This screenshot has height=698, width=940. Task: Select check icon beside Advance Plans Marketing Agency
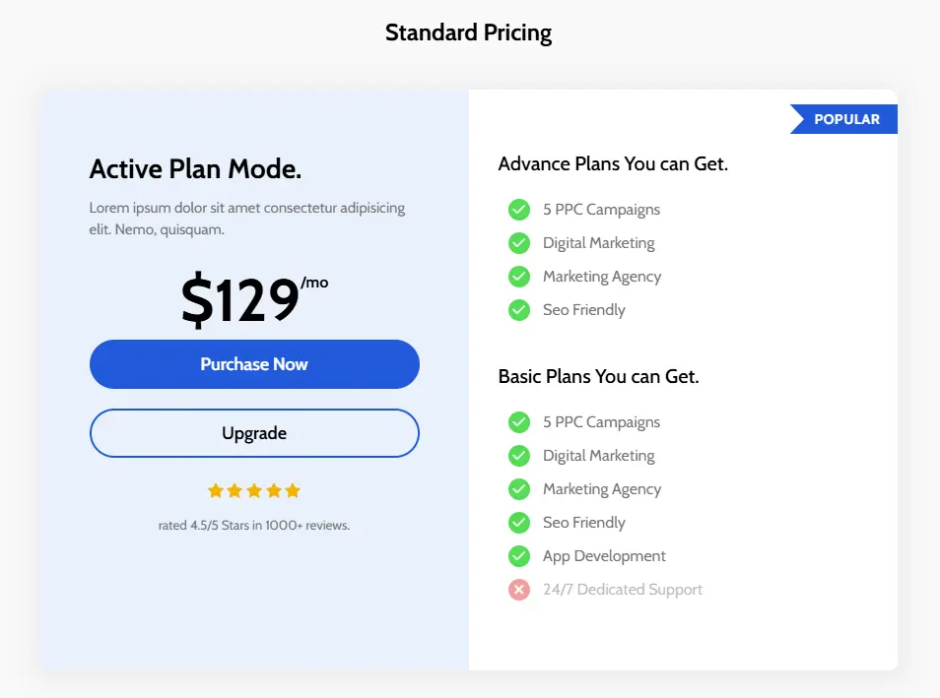tap(519, 277)
